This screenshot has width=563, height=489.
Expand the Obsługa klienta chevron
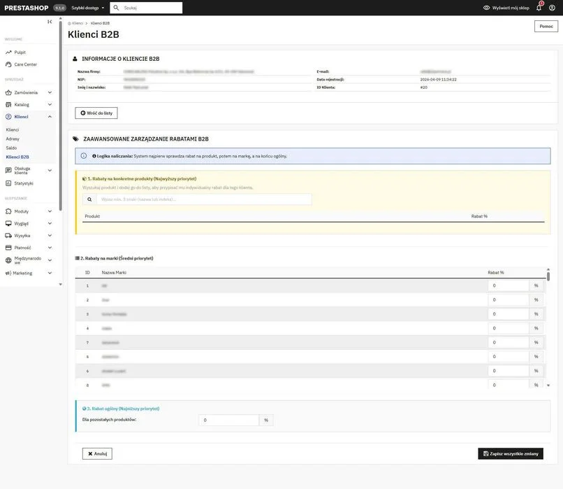(50, 171)
